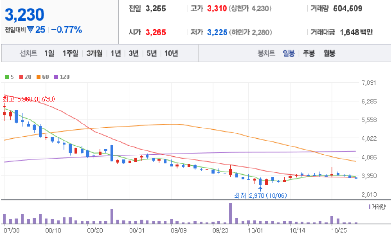
Task: Click the 08/20 date axis label
Action: [95, 230]
